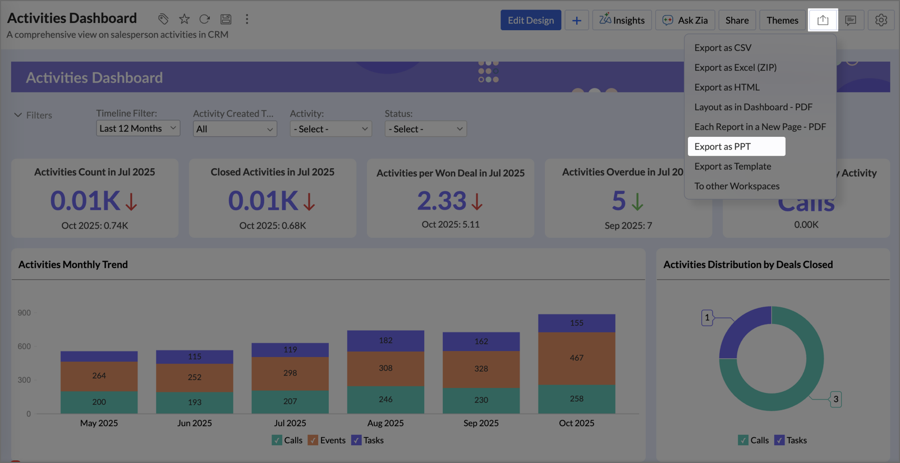Collapse the Filters section chevron
900x463 pixels.
18,115
